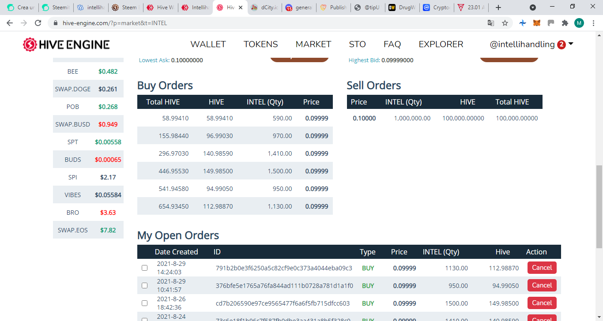This screenshot has height=321, width=603.
Task: Open the WALLET menu
Action: pos(208,44)
